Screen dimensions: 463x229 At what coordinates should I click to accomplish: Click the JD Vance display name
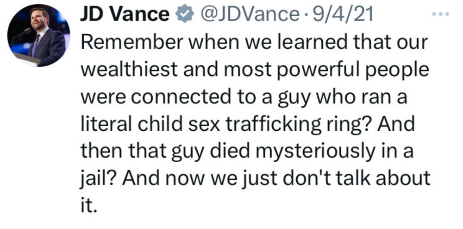click(125, 15)
